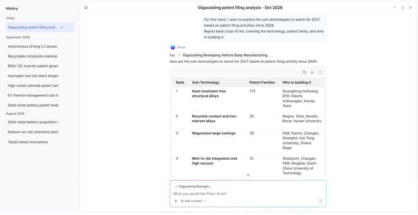Click the patent count 28
Screen dimensions: 418x215
(251, 133)
